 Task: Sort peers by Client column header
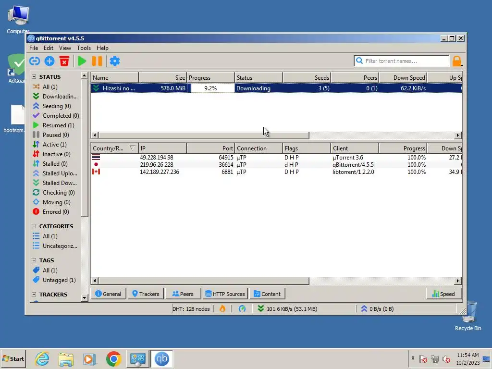tap(355, 148)
